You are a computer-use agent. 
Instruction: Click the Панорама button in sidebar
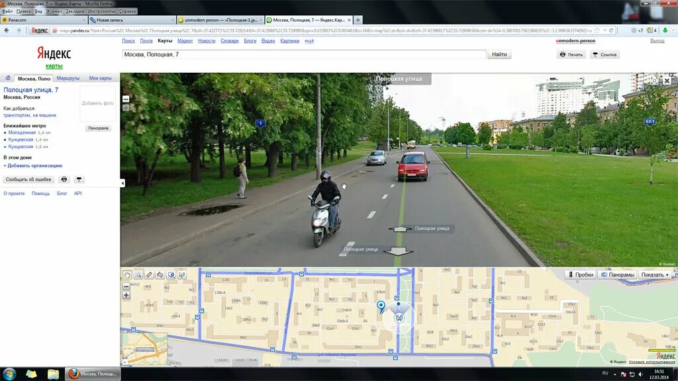[x=98, y=128]
